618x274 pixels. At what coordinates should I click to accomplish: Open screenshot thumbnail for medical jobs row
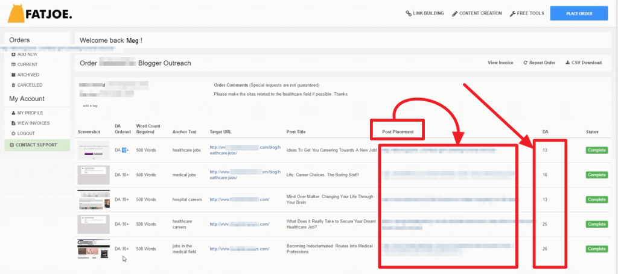click(x=94, y=175)
